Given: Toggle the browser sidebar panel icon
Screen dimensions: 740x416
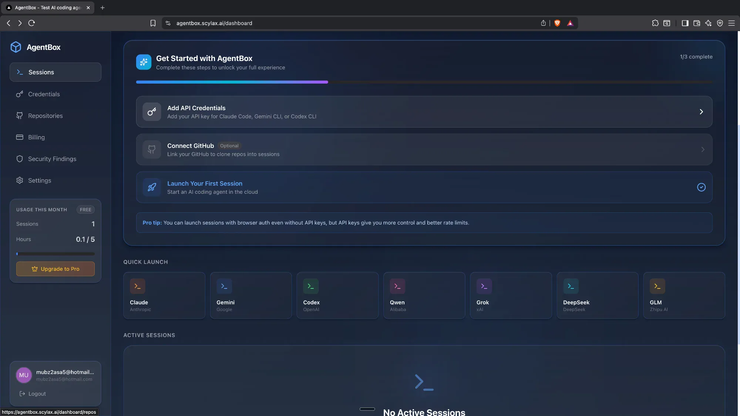Looking at the screenshot, I should tap(684, 23).
